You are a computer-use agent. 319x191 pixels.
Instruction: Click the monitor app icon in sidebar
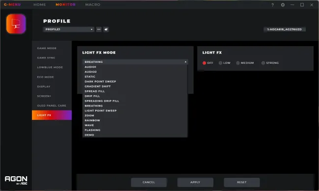(16, 24)
